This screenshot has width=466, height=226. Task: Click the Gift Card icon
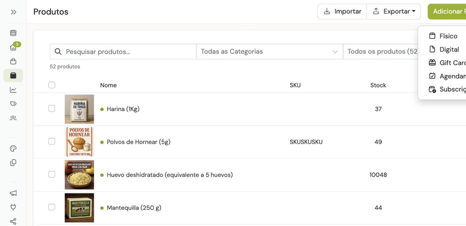pyautogui.click(x=432, y=63)
